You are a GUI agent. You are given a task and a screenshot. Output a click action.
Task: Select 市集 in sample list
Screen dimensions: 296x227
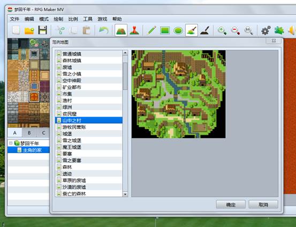coord(89,94)
